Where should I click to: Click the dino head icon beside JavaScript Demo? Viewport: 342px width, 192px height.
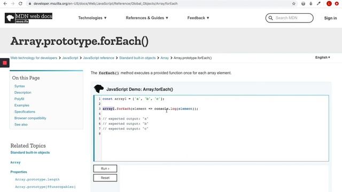tap(98, 89)
